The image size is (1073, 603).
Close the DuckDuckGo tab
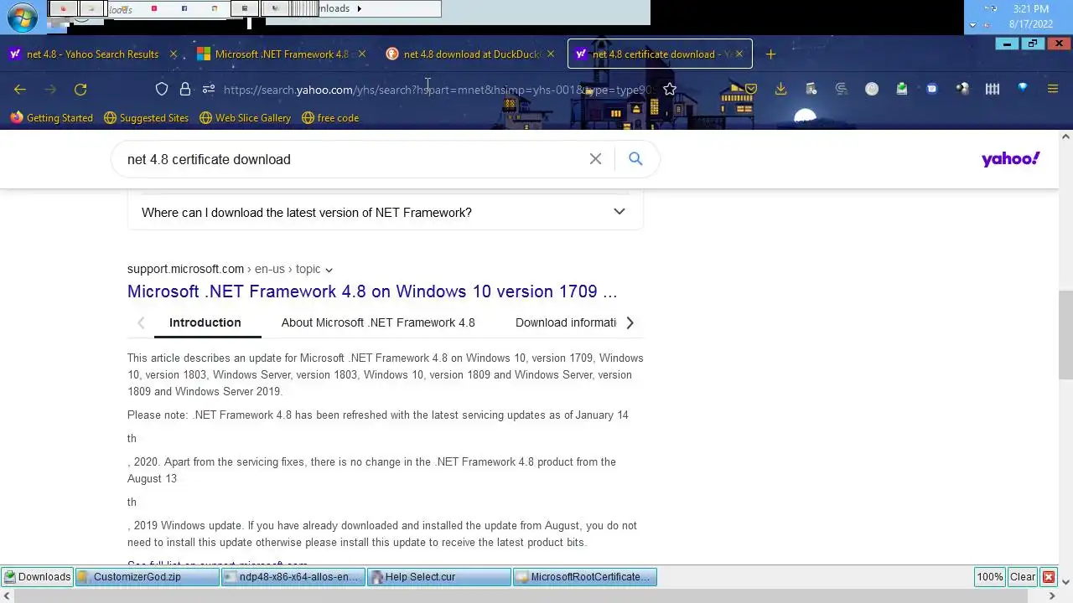(x=551, y=54)
